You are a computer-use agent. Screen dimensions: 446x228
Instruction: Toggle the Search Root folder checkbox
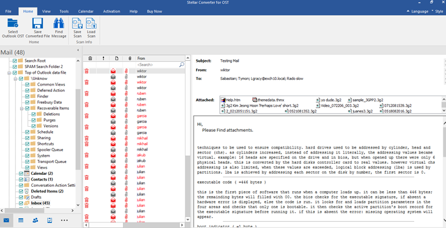pyautogui.click(x=15, y=61)
